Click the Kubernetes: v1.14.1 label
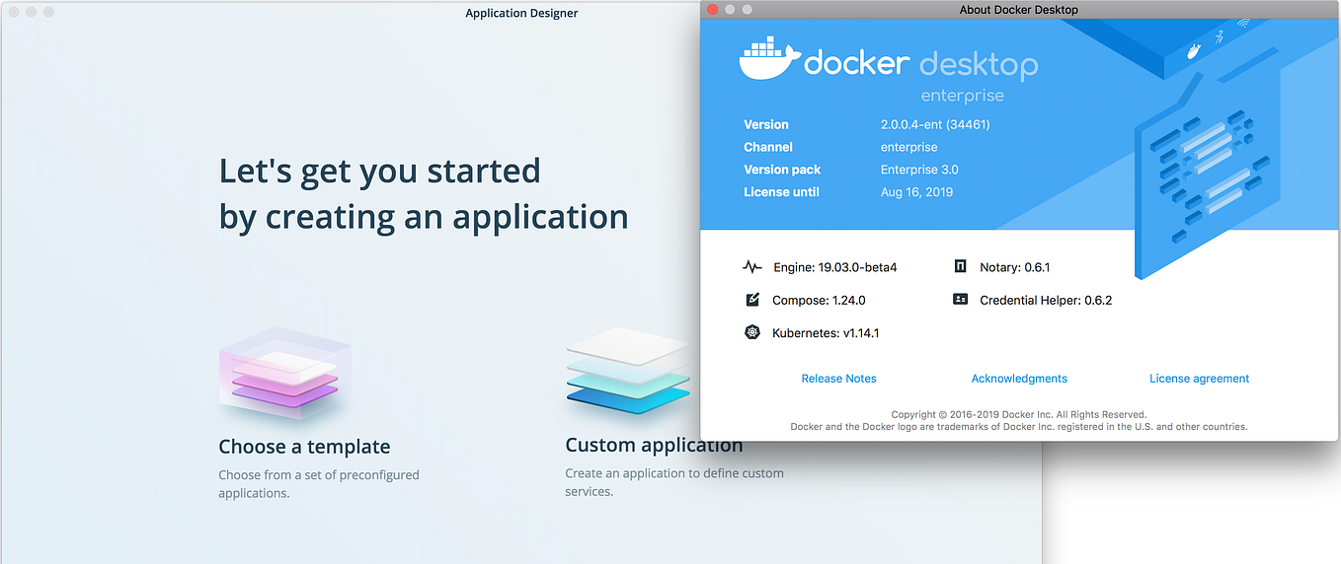The width and height of the screenshot is (1341, 564). click(x=826, y=333)
